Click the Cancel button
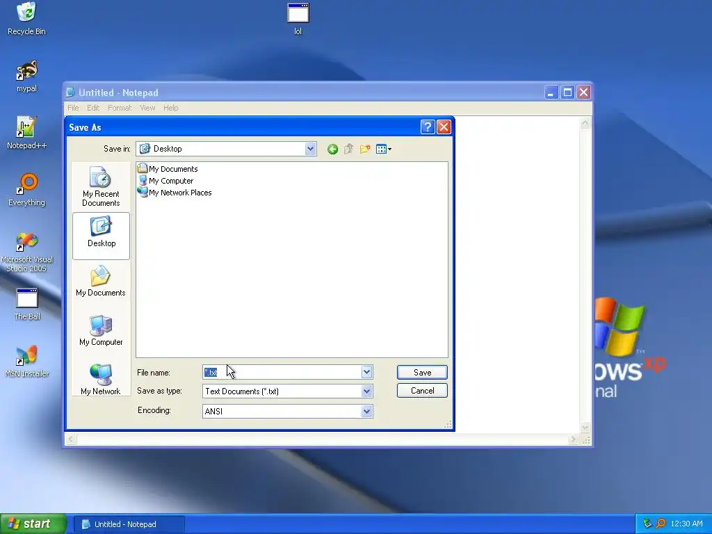 (422, 391)
